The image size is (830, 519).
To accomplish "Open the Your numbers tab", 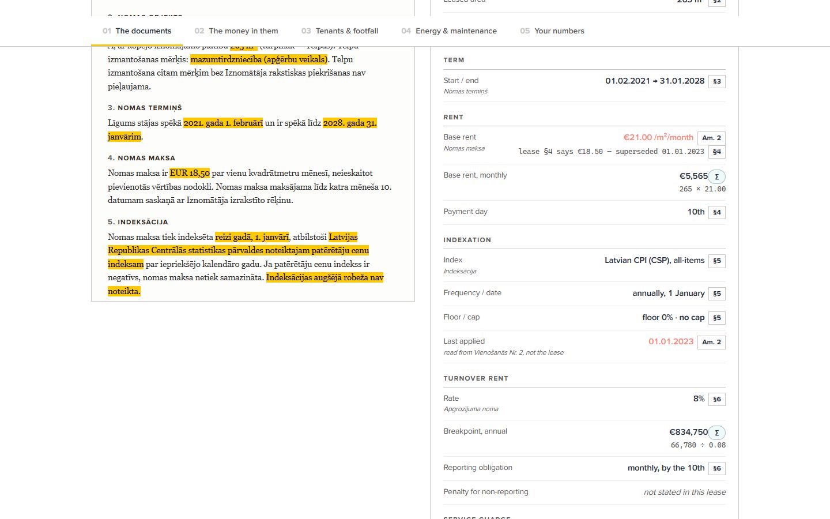I will coord(552,31).
